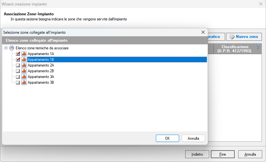Select Appartamento 2B in the tree
Image resolution: width=266 pixels, height=162 pixels.
[41, 71]
